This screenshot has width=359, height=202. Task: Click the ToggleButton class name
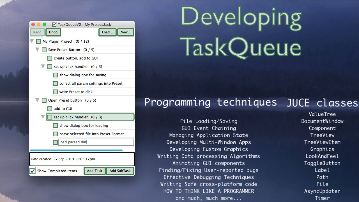tap(322, 163)
